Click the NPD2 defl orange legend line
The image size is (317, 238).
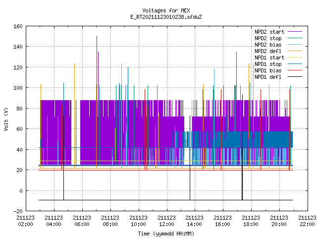(295, 51)
